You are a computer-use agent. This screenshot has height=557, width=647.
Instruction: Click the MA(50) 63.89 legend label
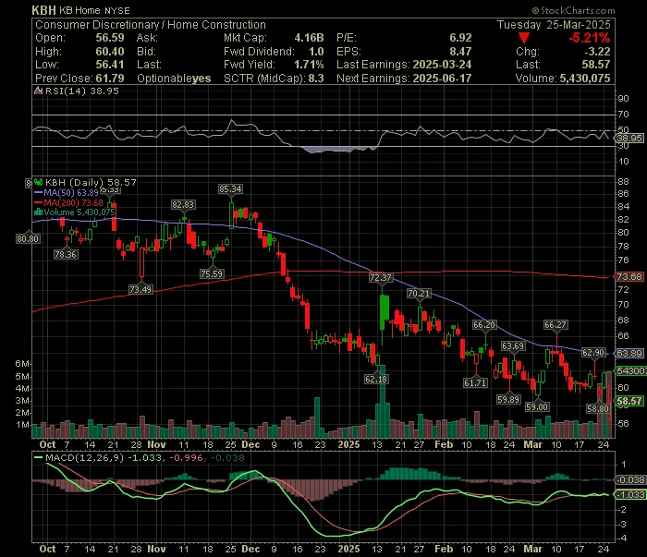pos(71,192)
